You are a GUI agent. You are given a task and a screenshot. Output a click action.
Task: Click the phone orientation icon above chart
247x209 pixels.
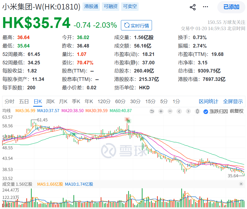point(197,111)
